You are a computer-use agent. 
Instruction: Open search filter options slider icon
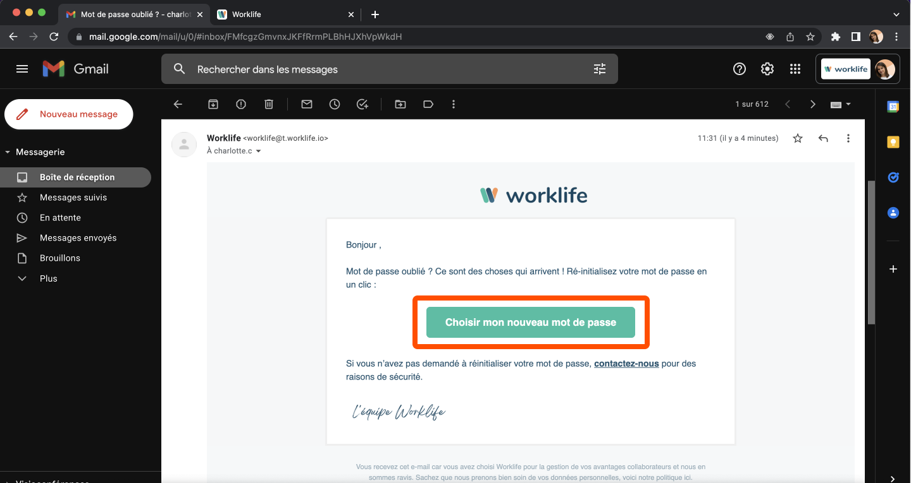600,69
